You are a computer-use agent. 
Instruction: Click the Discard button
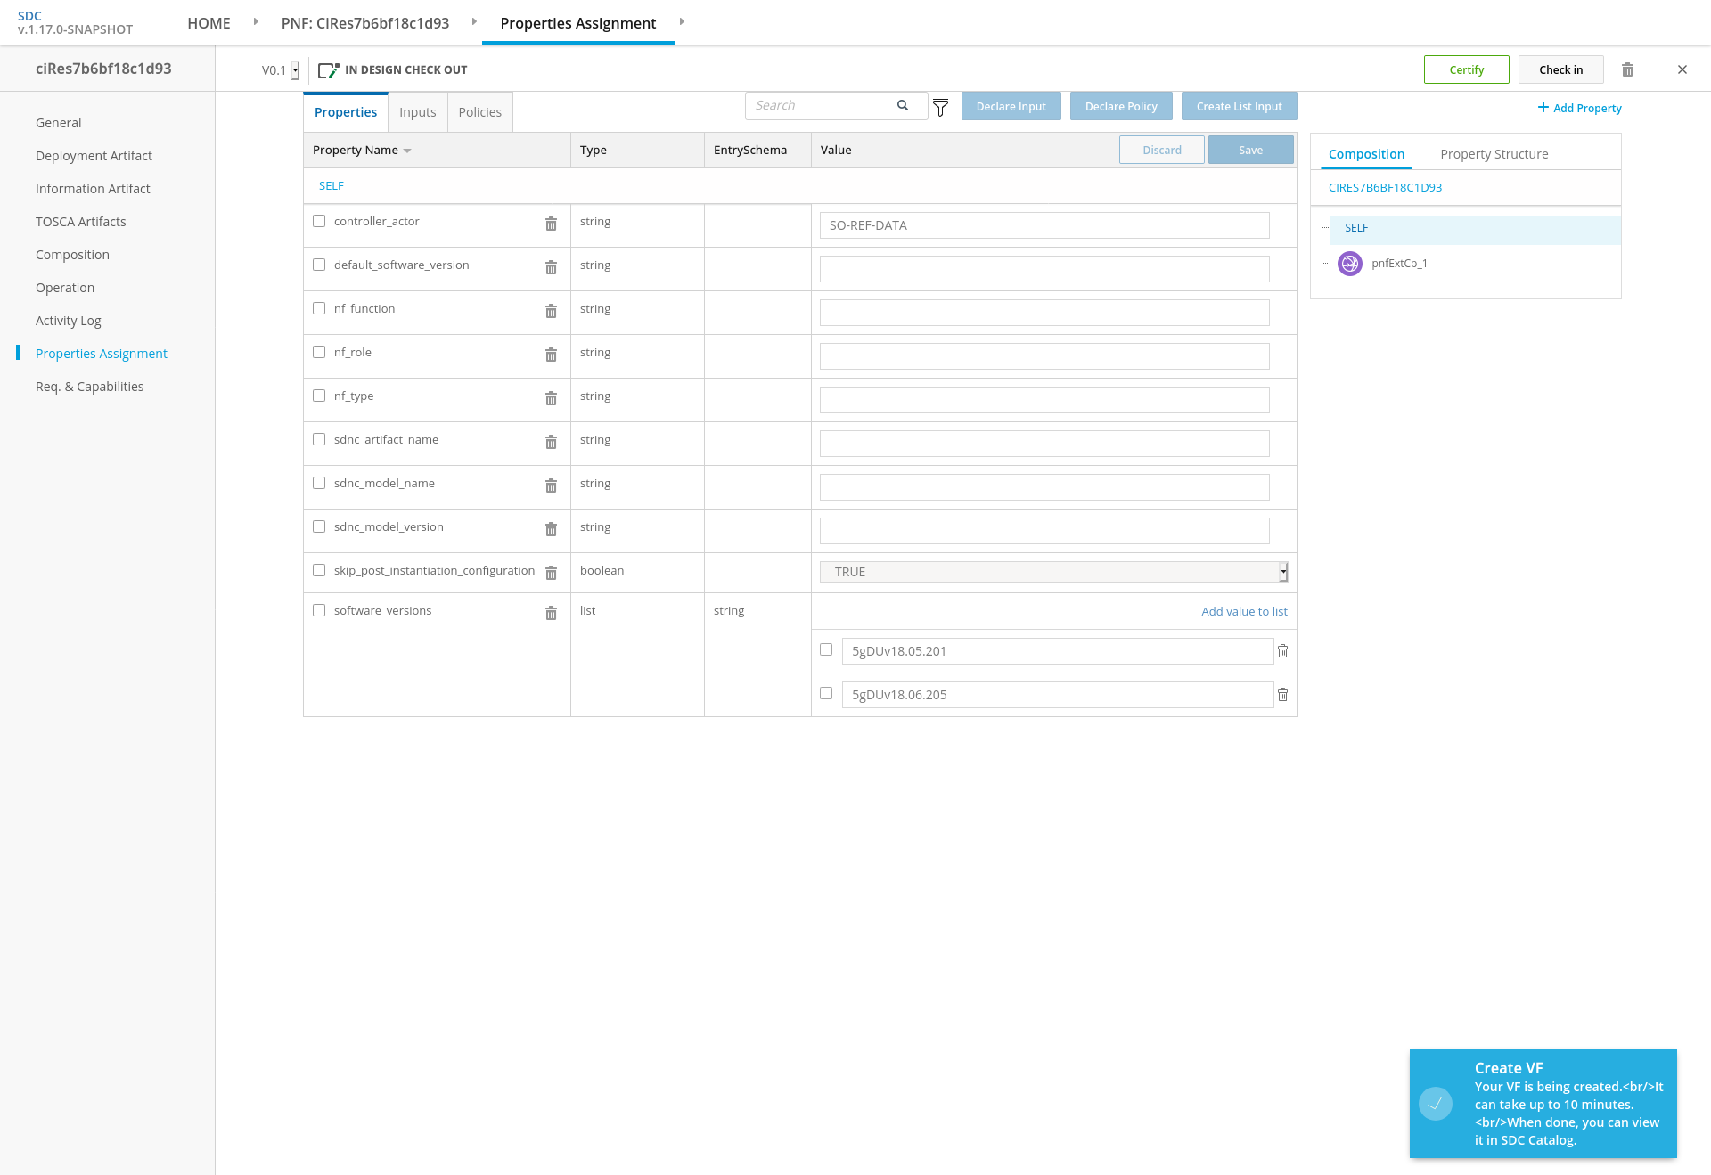pyautogui.click(x=1162, y=150)
